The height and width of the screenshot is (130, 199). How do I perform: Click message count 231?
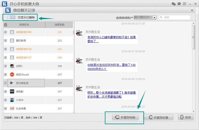point(59,32)
